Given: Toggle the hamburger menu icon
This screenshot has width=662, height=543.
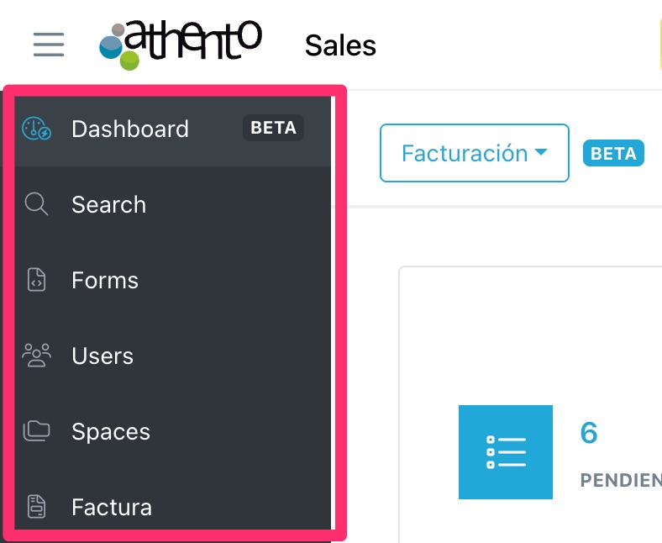Looking at the screenshot, I should [x=49, y=44].
